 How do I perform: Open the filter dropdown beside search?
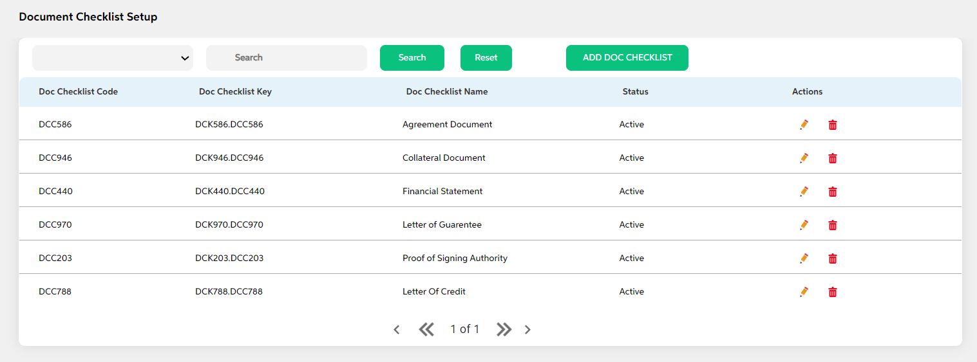tap(113, 58)
